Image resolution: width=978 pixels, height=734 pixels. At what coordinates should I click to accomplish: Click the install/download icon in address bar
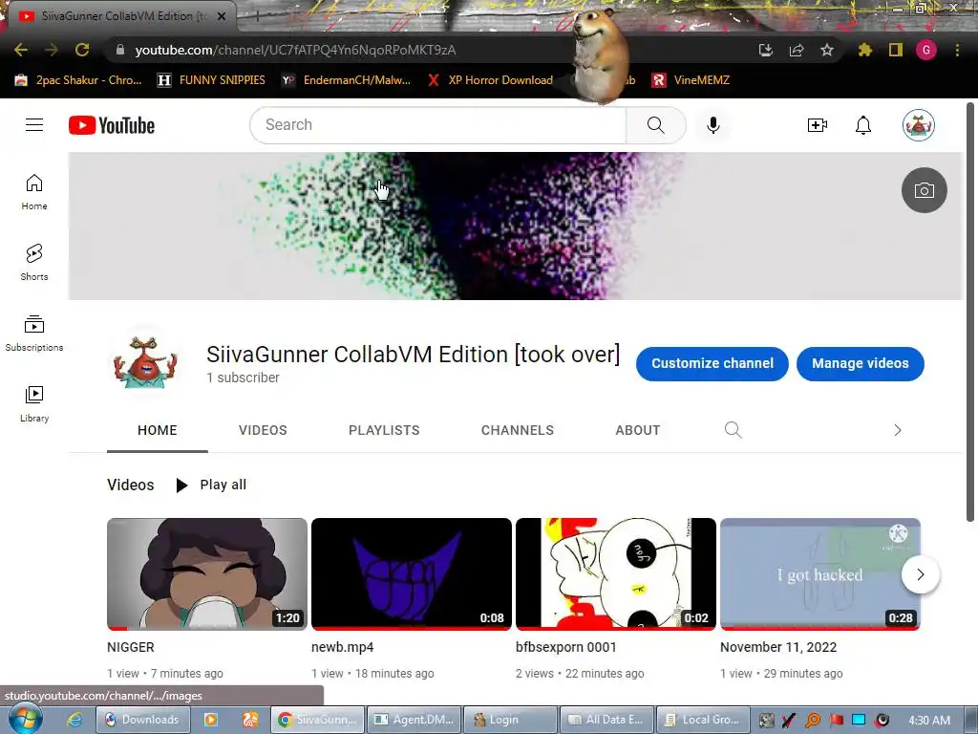766,50
